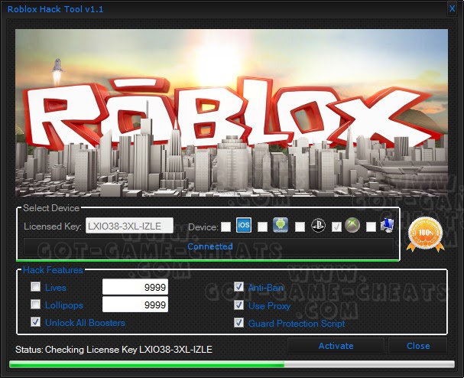
Task: Click the green progress bar at the bottom
Action: 232,364
